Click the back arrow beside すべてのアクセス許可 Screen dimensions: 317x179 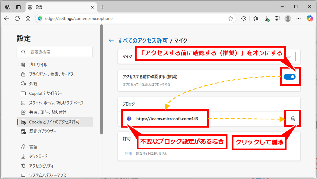tap(111, 41)
